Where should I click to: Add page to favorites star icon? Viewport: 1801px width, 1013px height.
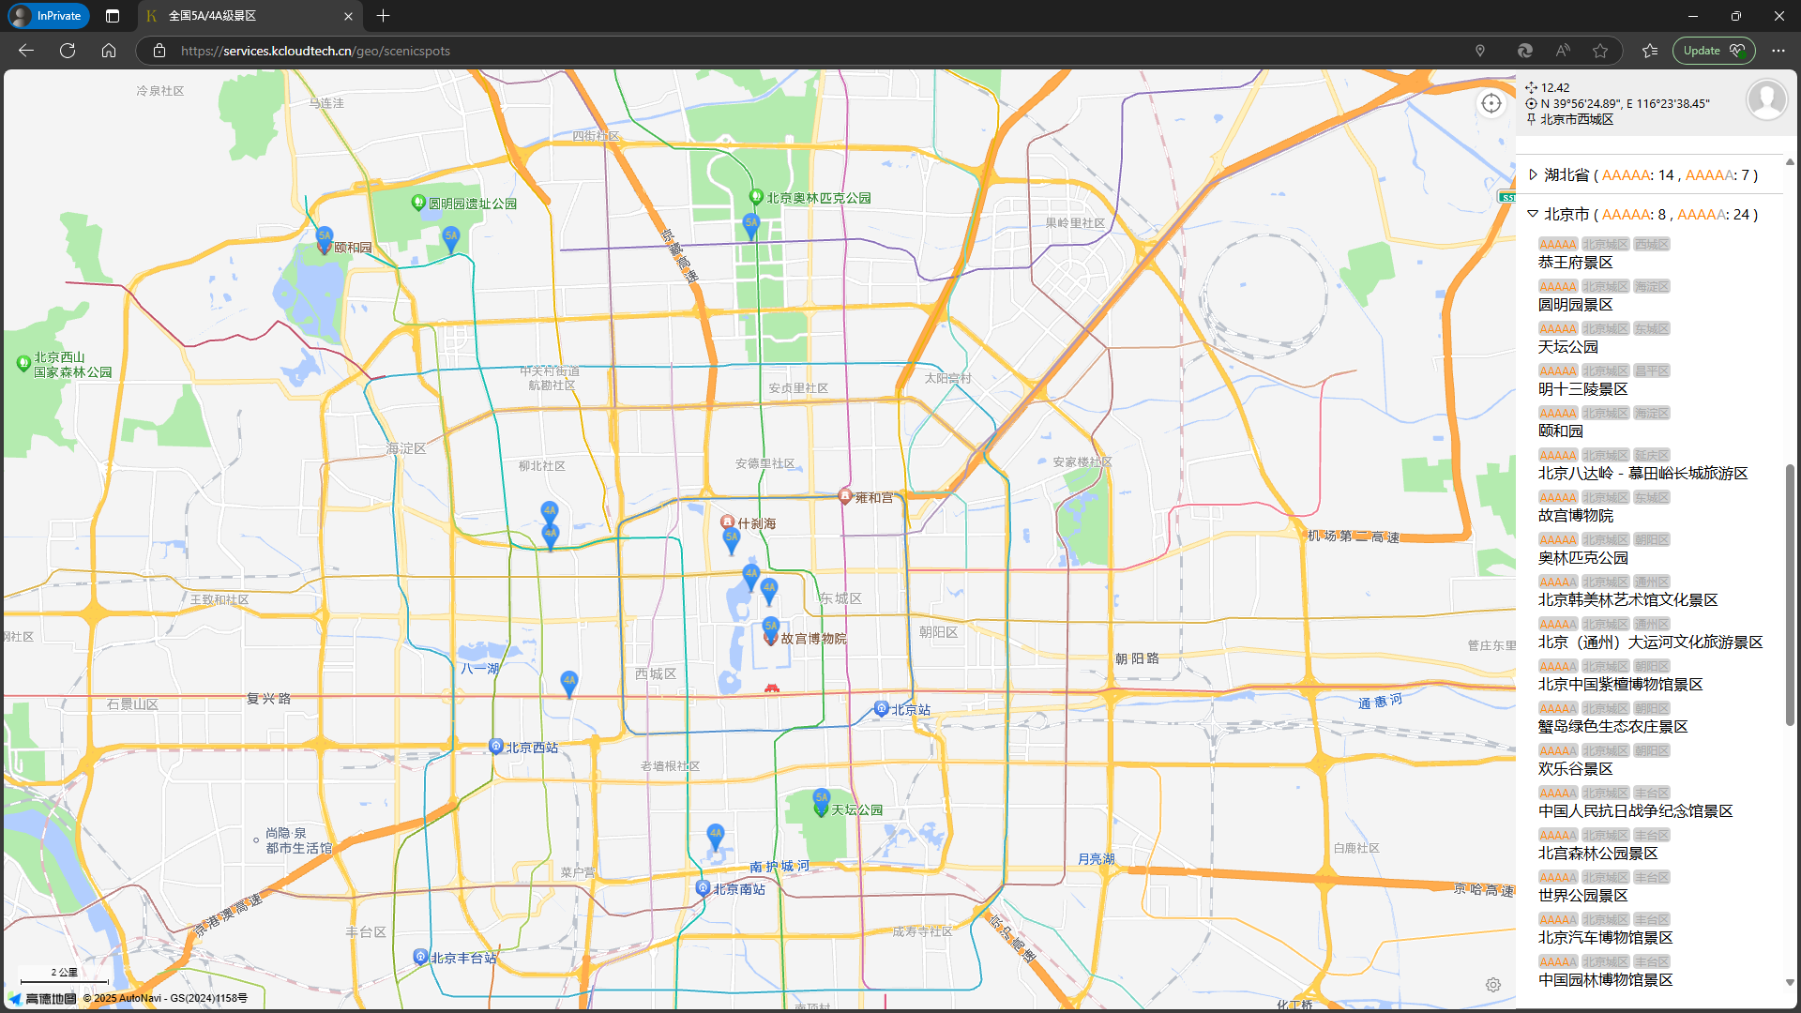point(1600,51)
